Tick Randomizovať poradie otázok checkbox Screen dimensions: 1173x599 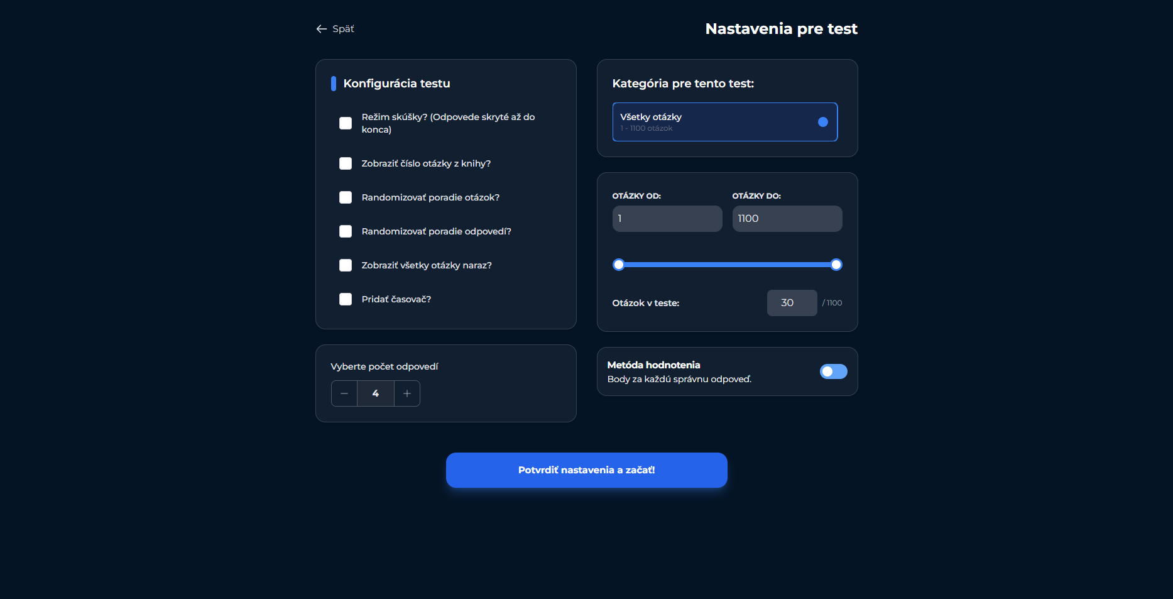[x=346, y=197]
